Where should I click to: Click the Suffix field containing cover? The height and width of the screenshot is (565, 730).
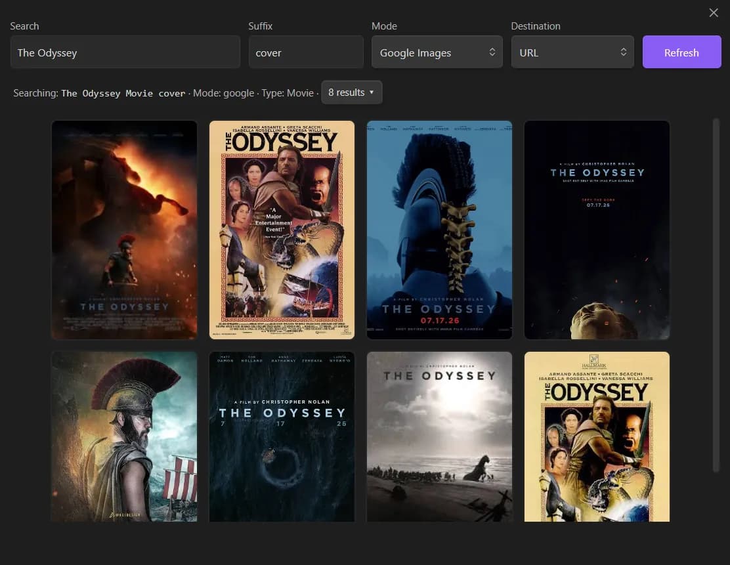(306, 52)
